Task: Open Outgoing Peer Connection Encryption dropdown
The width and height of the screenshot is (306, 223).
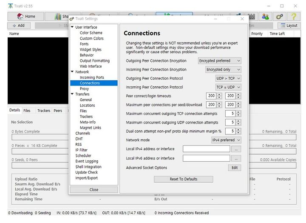Action: (x=220, y=61)
